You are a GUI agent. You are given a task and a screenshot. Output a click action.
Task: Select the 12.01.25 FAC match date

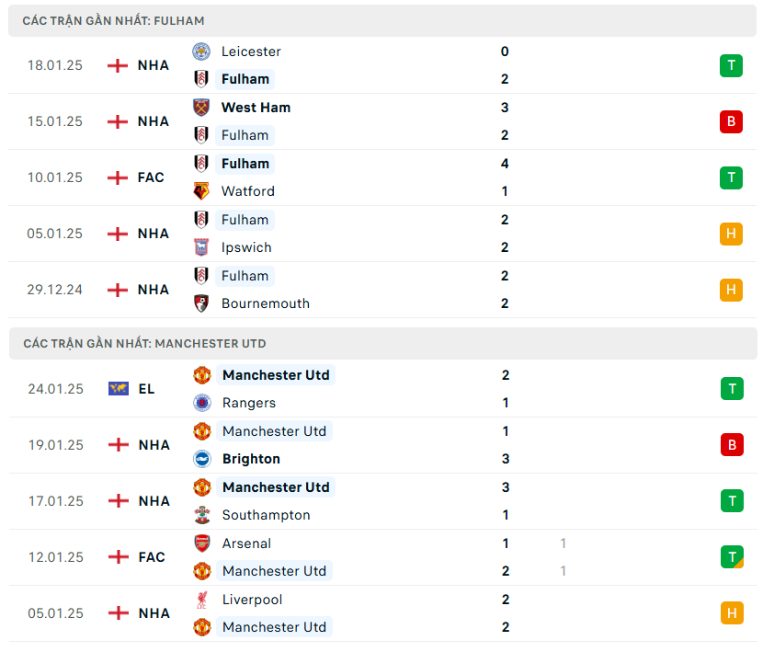(55, 557)
